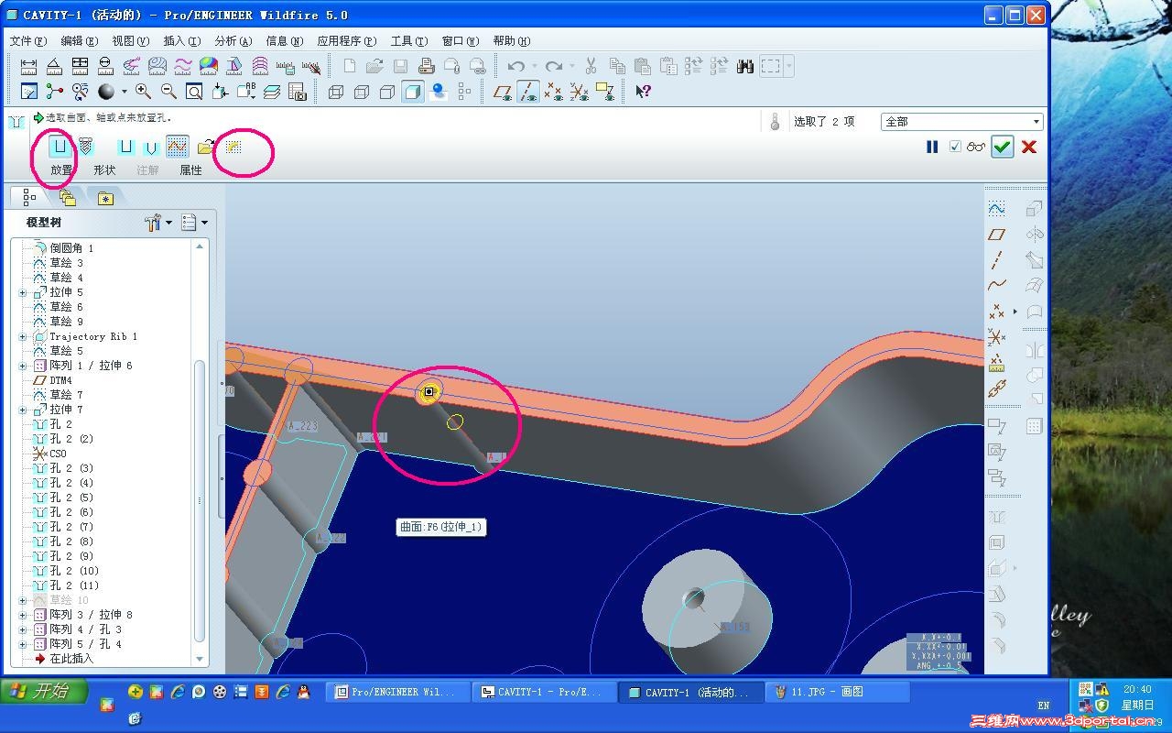The height and width of the screenshot is (733, 1172).
Task: Open the 形状 shape panel
Action: (104, 170)
